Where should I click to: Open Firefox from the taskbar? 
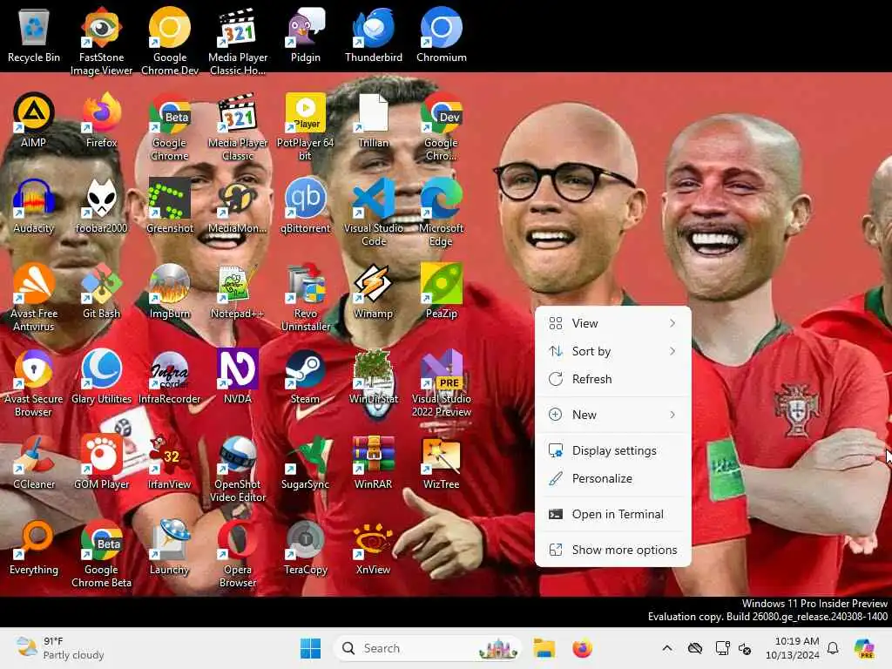(x=582, y=648)
